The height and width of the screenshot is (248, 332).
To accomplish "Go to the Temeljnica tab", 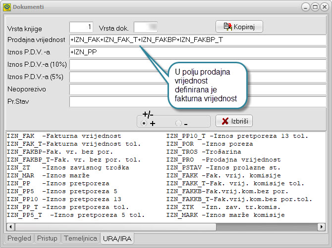I will (80, 239).
